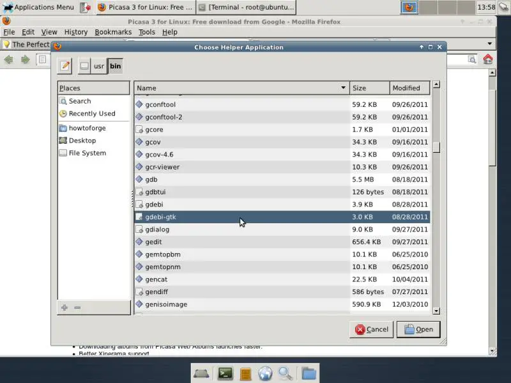511x383 pixels.
Task: Select the gencat file
Action: click(x=282, y=279)
